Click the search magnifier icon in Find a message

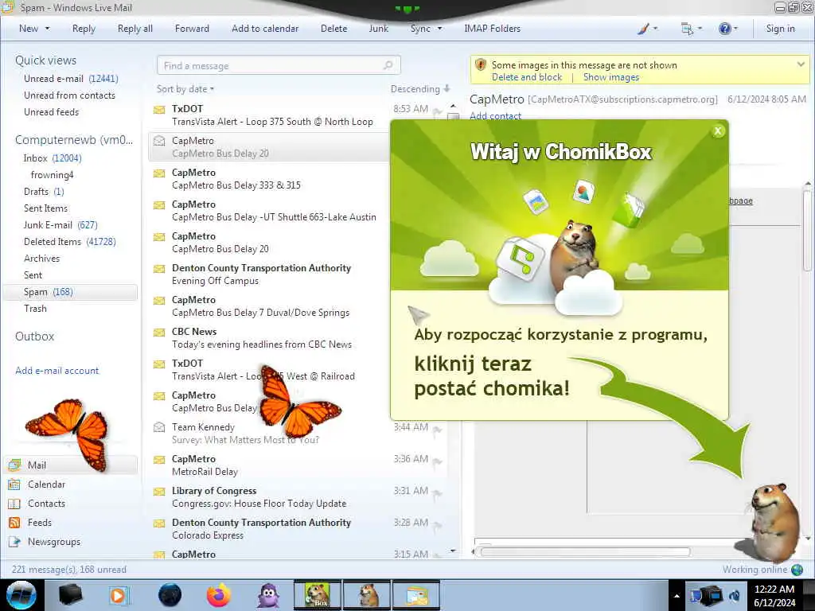tap(388, 65)
